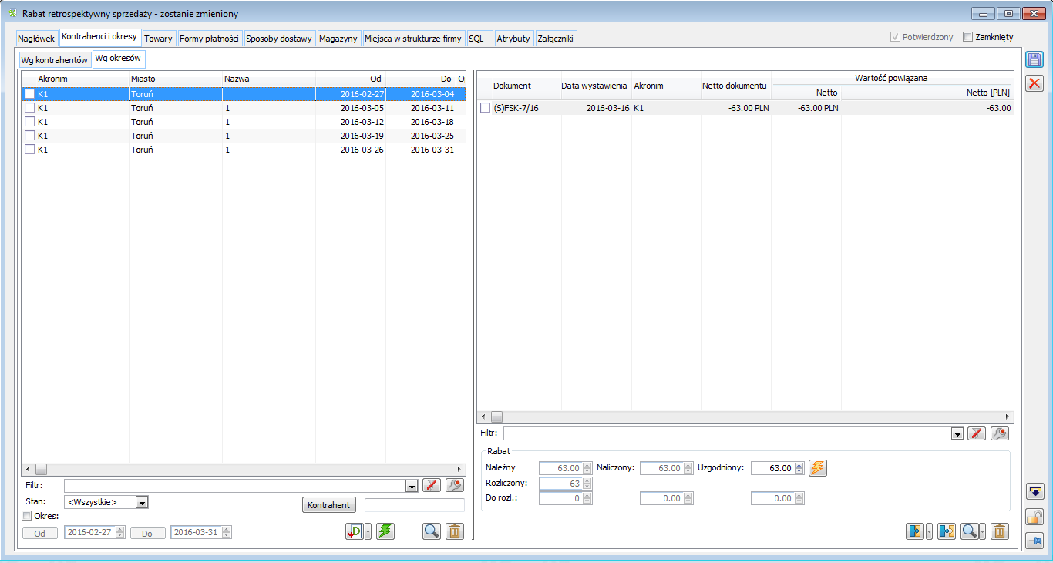Screen dimensions: 1053x563
Task: Check the box for period 2016-03-26 row
Action: coord(30,150)
